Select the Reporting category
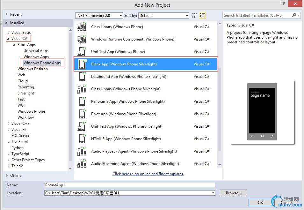 point(26,87)
